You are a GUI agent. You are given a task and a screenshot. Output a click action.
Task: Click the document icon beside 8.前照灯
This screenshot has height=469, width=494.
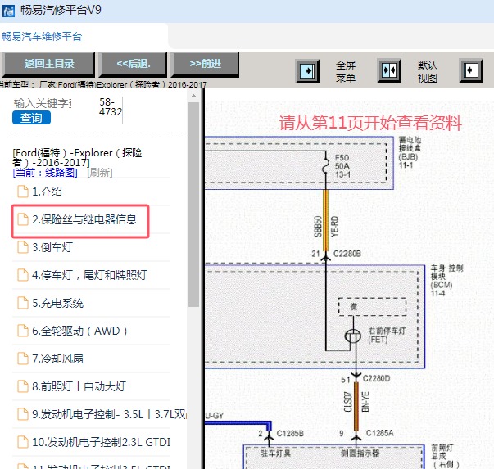click(23, 386)
